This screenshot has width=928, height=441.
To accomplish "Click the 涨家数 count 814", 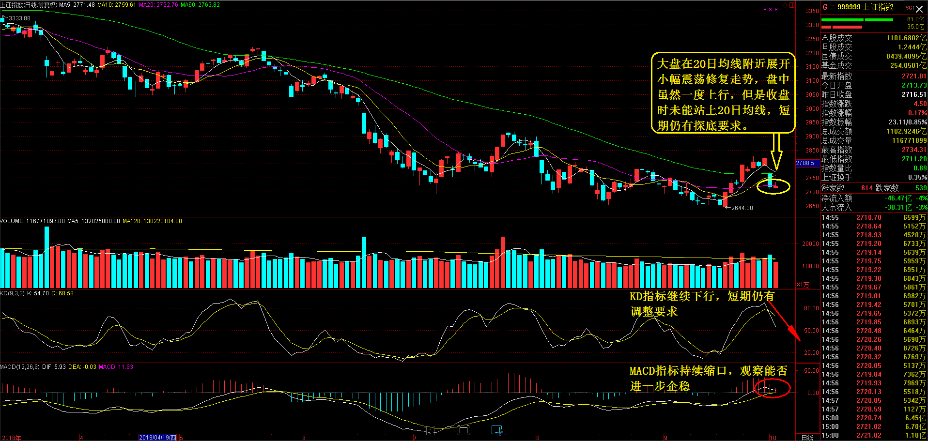I will coord(867,188).
